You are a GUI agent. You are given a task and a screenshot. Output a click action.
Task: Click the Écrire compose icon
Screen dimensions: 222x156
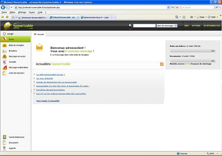tap(5, 40)
